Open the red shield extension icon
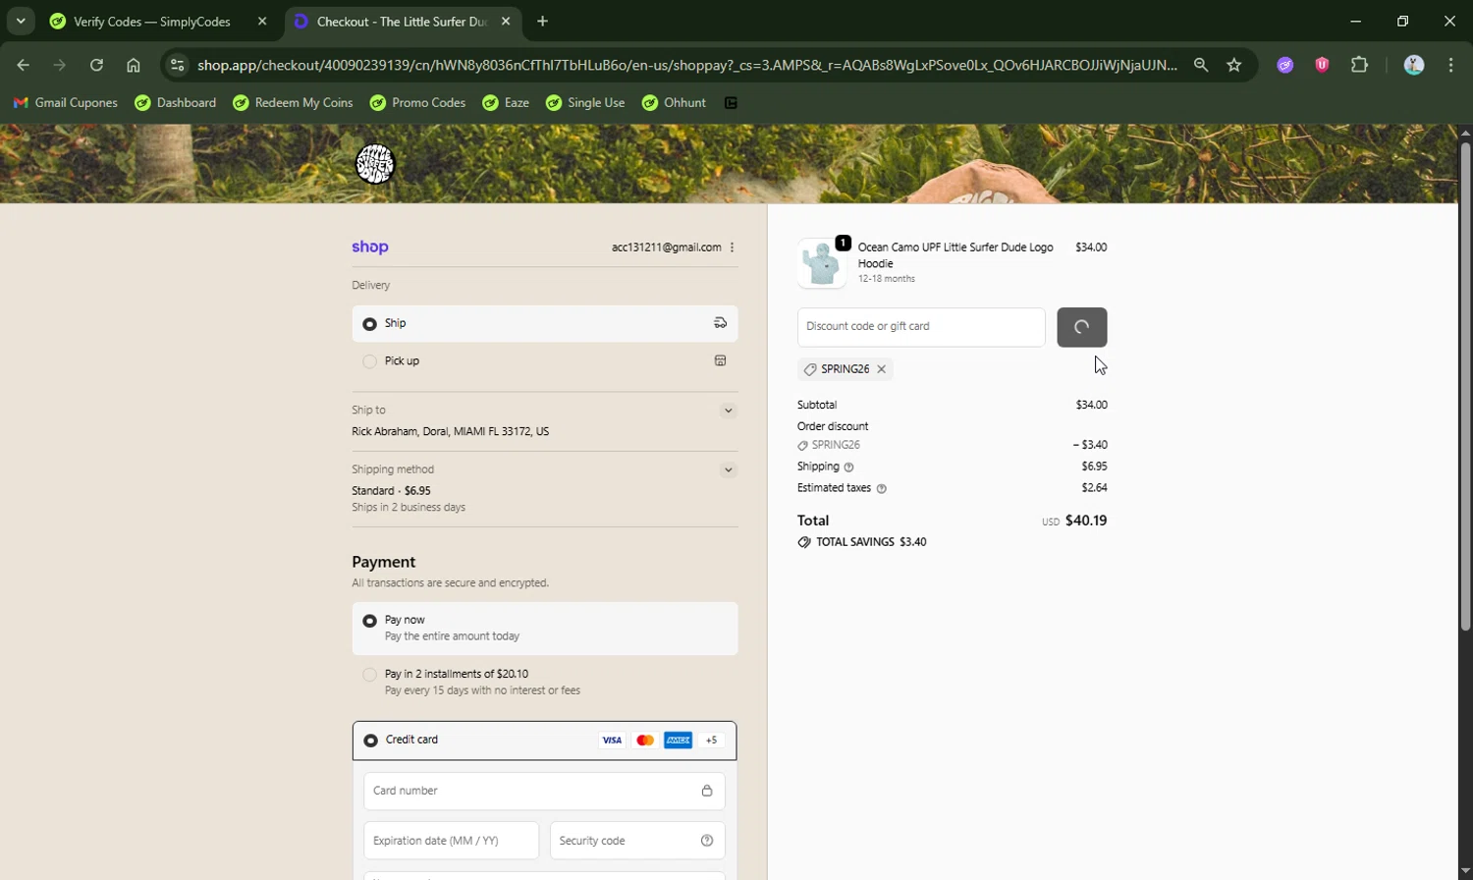1473x880 pixels. coord(1322,65)
